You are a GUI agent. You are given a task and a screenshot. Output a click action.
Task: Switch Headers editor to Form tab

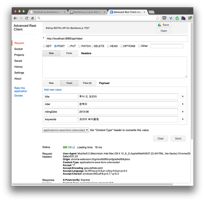pyautogui.click(x=69, y=53)
